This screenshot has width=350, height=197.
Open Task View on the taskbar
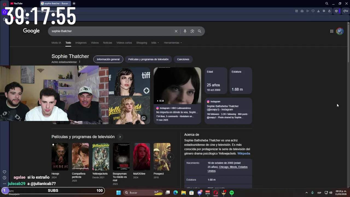pos(168,193)
